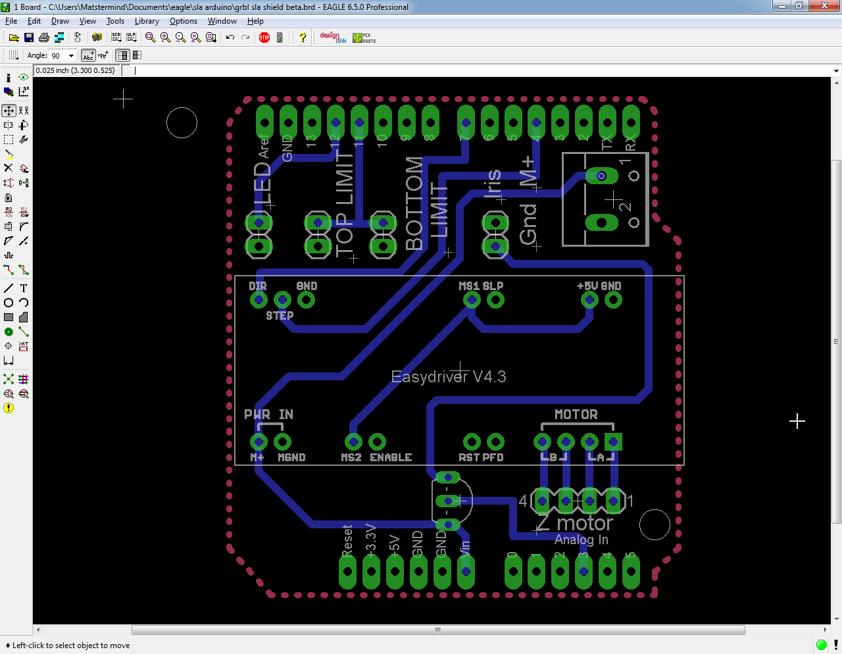
Task: Click the Help question mark button
Action: pos(302,38)
